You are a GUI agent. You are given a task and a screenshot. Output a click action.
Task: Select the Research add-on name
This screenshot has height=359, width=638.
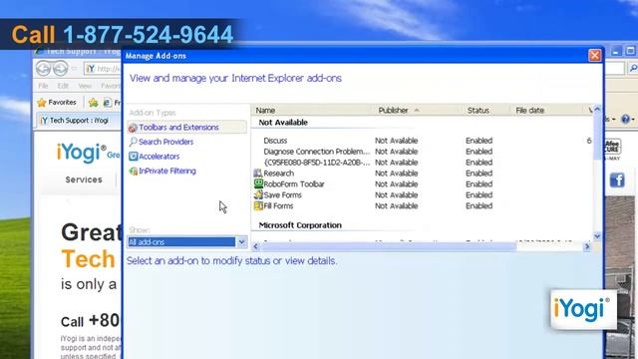pyautogui.click(x=279, y=174)
